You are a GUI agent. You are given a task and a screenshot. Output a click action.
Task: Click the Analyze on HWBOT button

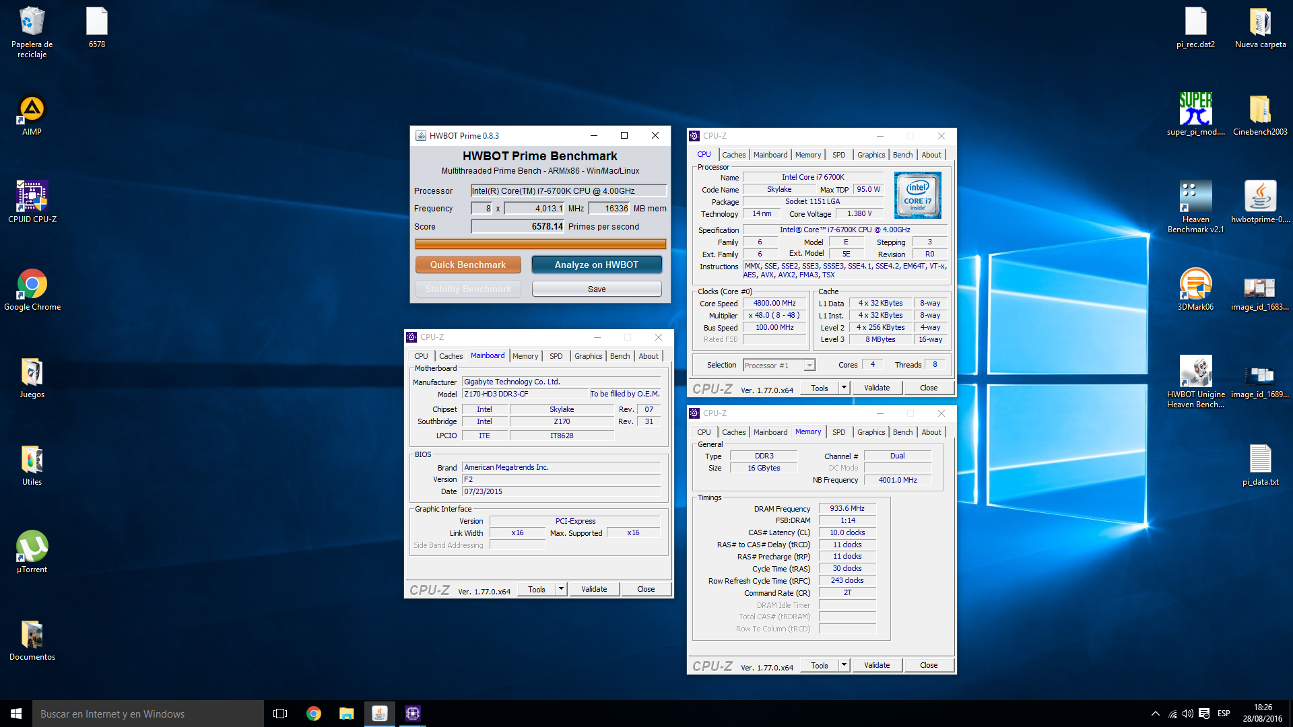pos(597,265)
